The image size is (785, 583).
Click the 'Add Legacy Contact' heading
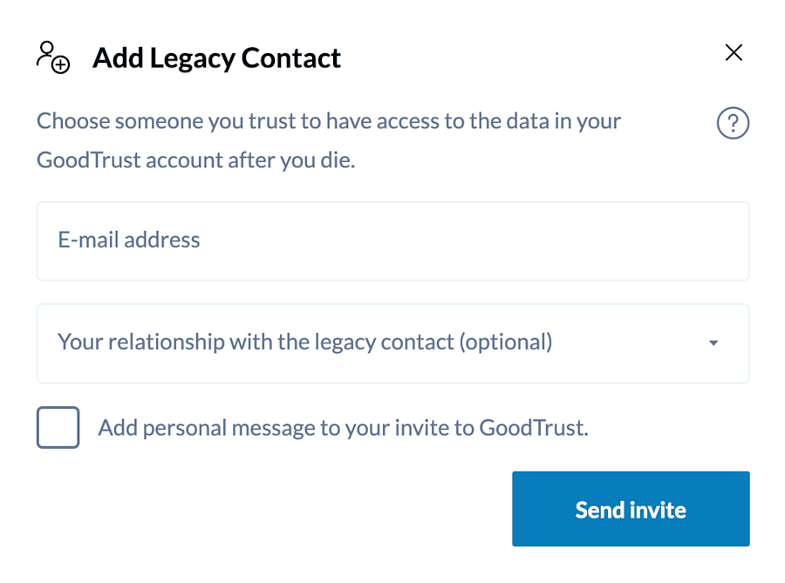tap(216, 58)
